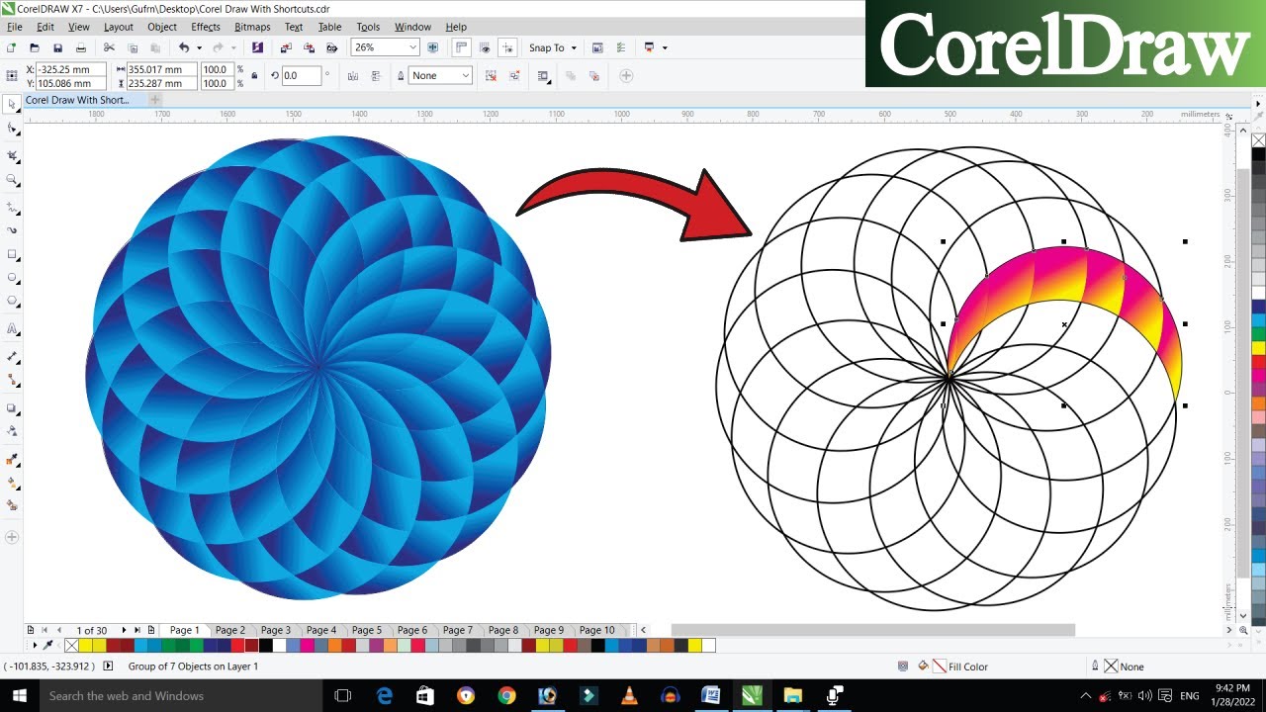Click the Import icon
1266x712 pixels.
(286, 47)
